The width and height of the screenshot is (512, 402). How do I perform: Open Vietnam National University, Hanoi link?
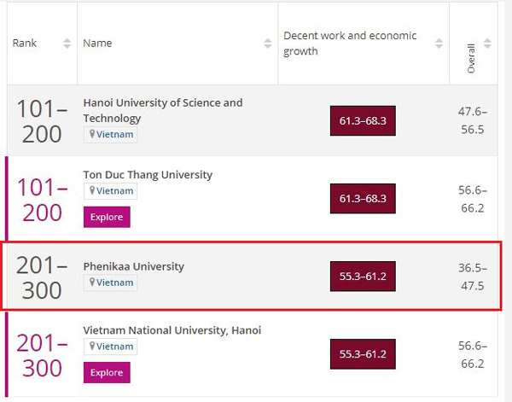click(172, 330)
